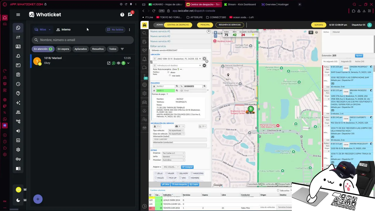Select 'En espera' ticket tab
Screen dimensions: 375x211
tap(63, 49)
